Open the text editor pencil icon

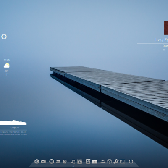[88, 161]
